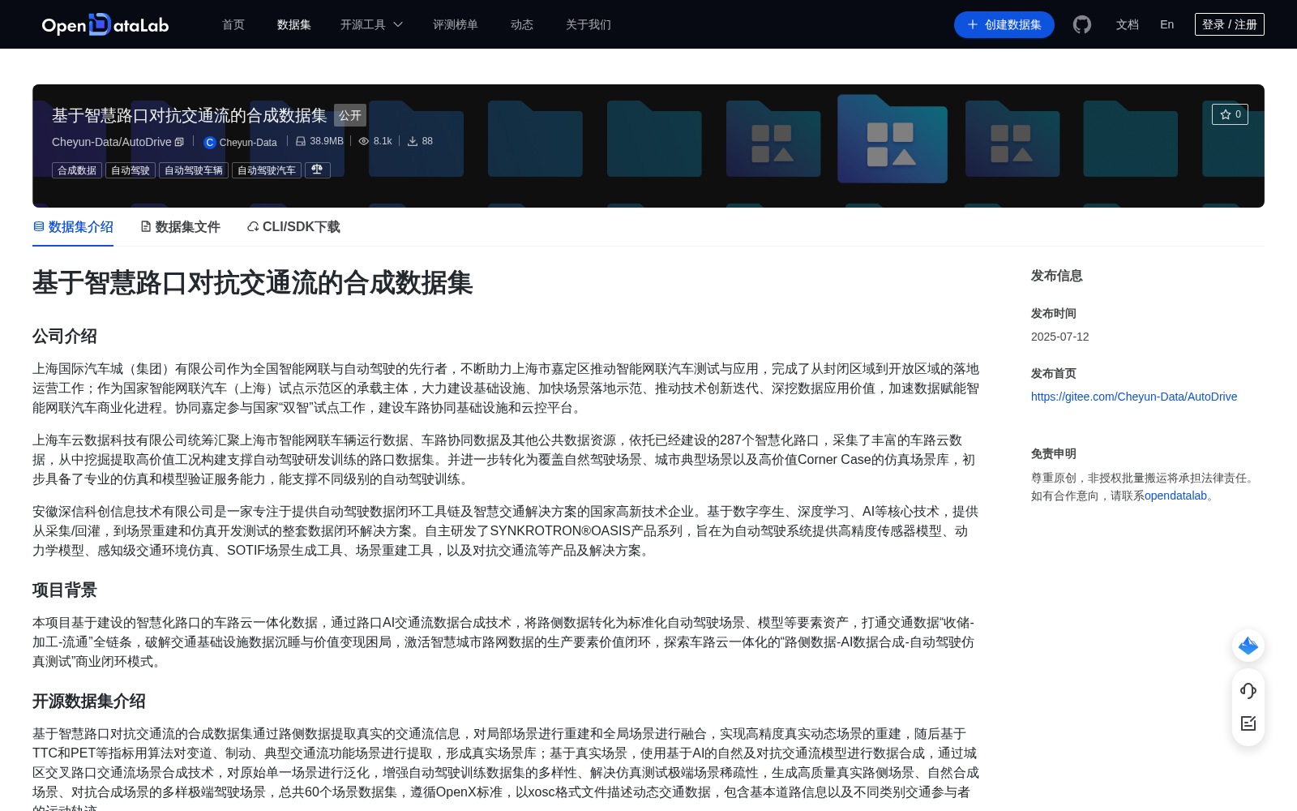Click the publish date 2025-07-12
This screenshot has width=1297, height=811.
click(x=1060, y=337)
